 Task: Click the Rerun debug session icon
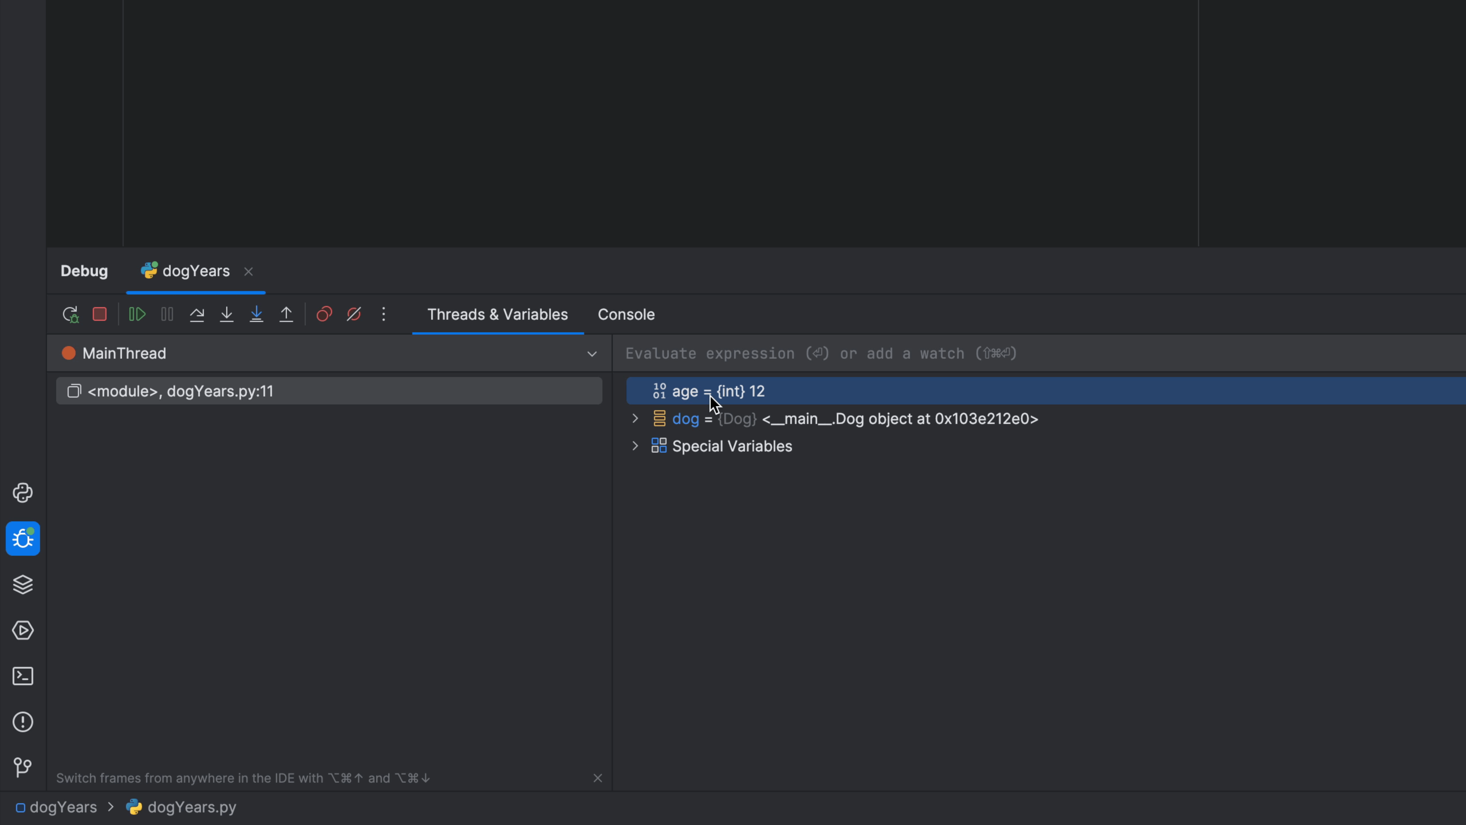tap(70, 314)
